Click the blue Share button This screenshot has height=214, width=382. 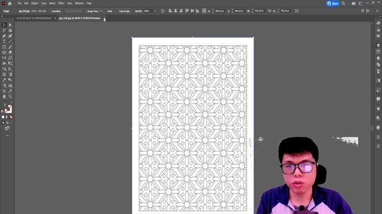tap(333, 4)
